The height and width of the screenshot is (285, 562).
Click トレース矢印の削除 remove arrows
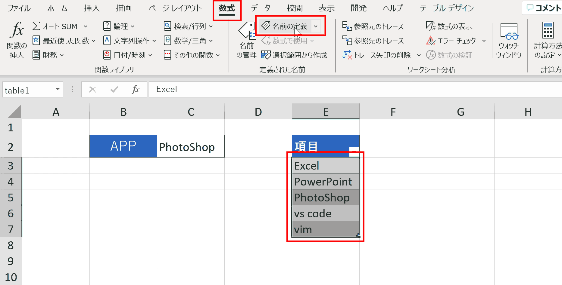pyautogui.click(x=376, y=55)
